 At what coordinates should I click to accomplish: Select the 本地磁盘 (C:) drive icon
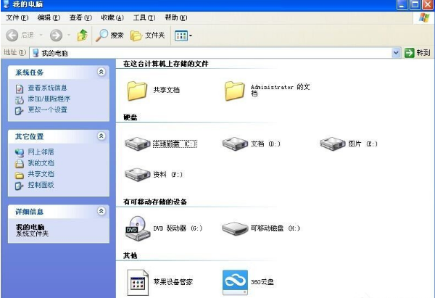click(137, 144)
